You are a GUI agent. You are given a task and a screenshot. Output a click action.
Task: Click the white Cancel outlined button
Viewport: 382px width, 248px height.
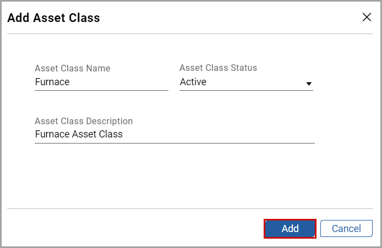346,229
